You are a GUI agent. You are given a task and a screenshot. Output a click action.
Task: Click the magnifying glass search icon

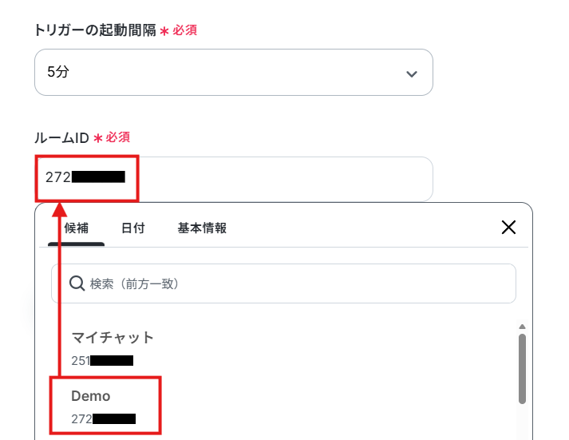tap(77, 283)
